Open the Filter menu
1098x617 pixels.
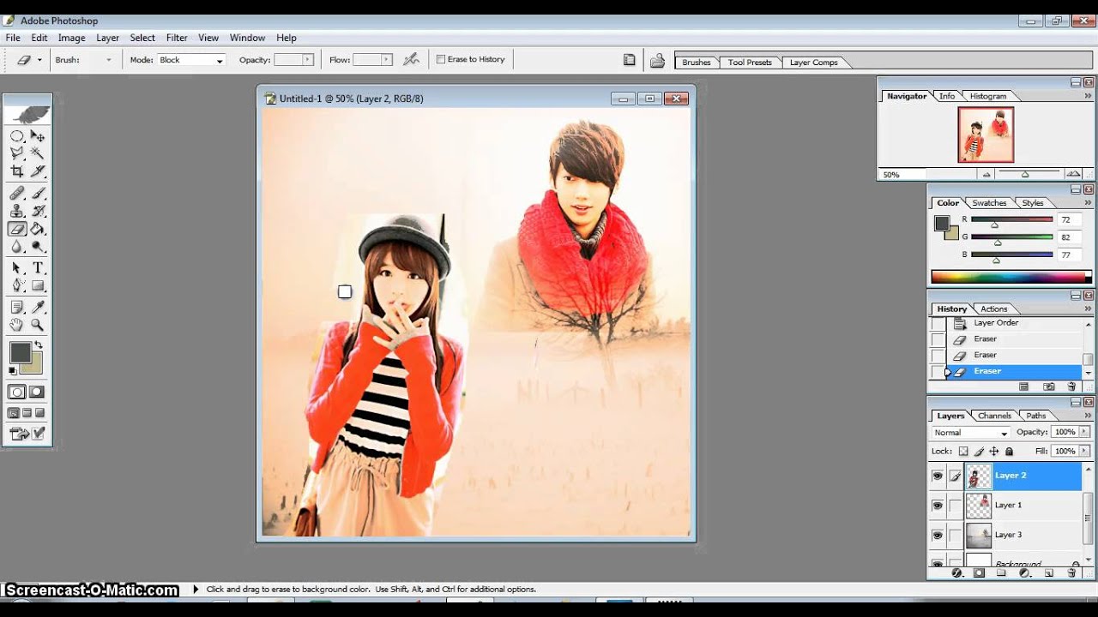coord(177,38)
